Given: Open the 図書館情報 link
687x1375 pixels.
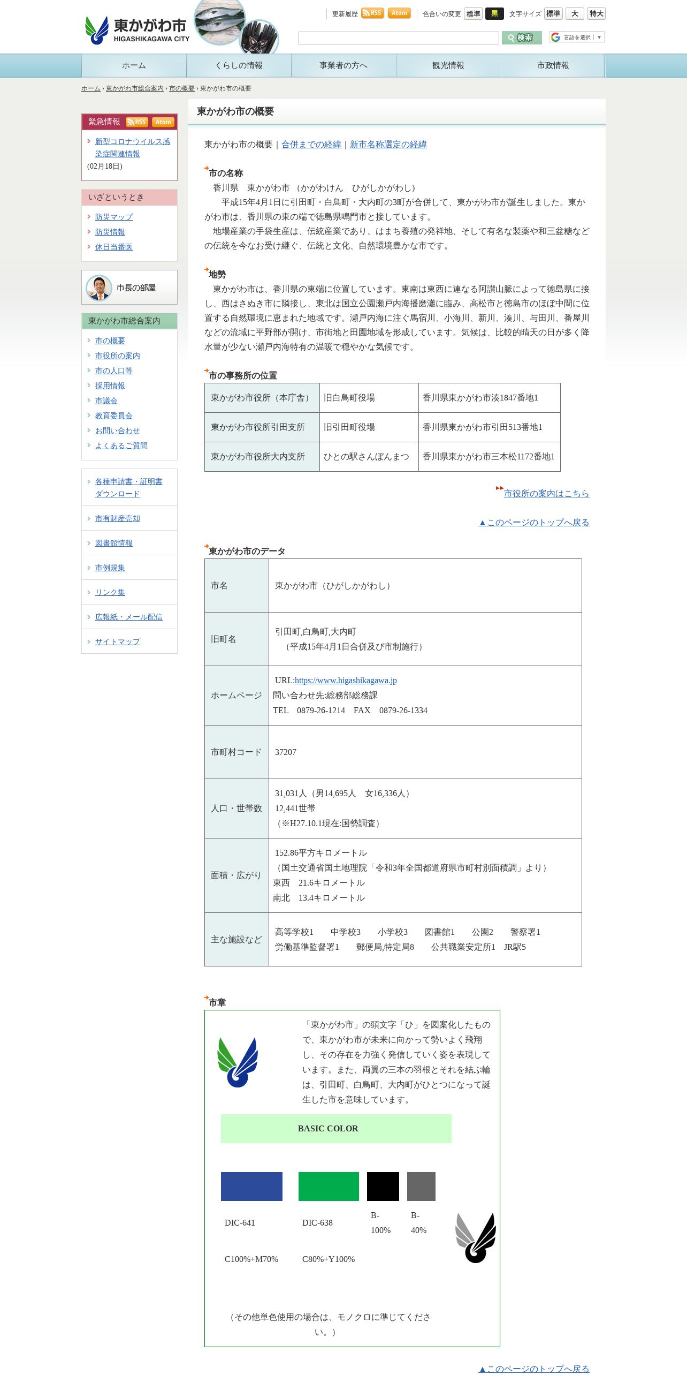Looking at the screenshot, I should pyautogui.click(x=114, y=543).
